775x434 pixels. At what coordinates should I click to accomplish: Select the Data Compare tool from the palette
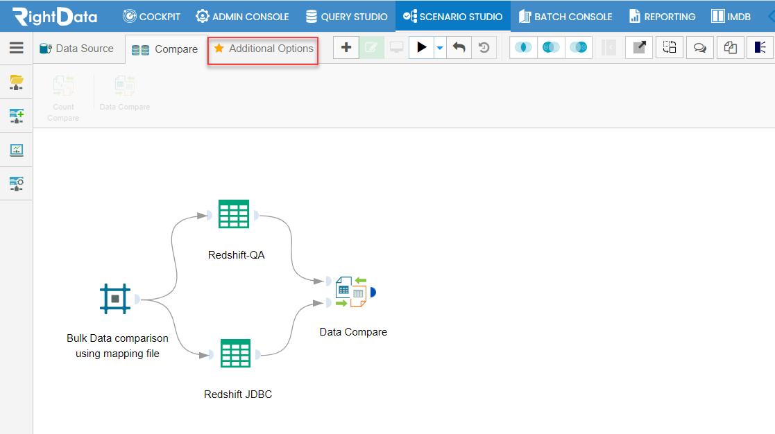click(x=125, y=90)
